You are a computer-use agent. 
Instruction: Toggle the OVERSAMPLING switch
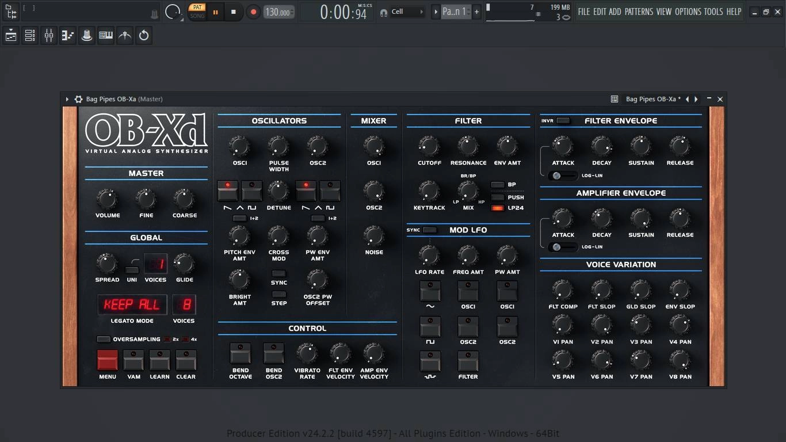pos(104,339)
